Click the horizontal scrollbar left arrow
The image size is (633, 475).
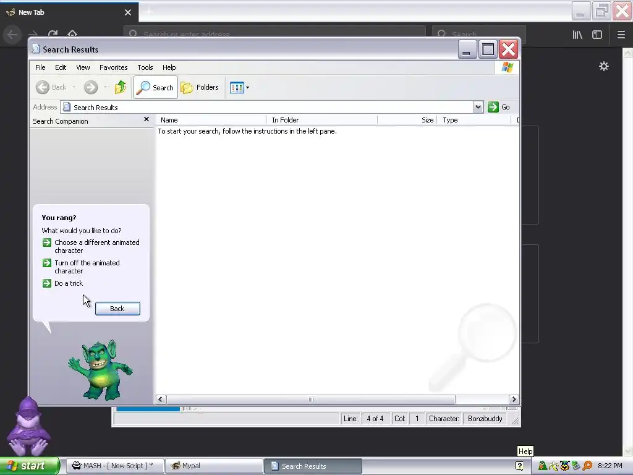(x=161, y=400)
